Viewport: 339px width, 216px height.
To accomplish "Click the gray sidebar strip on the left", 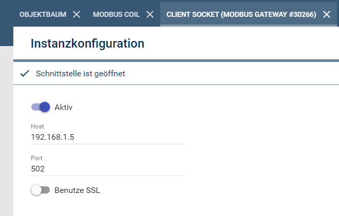I will point(7,131).
